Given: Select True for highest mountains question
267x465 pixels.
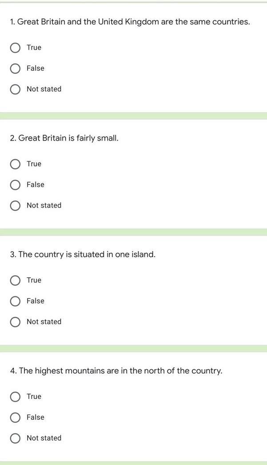Looking at the screenshot, I should [x=15, y=397].
